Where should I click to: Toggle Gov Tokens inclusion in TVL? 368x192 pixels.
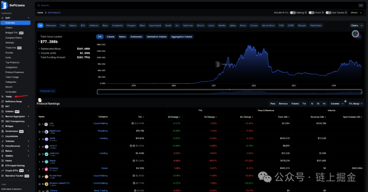[x=328, y=13]
